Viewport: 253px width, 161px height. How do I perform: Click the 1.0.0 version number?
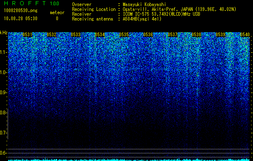pyautogui.click(x=54, y=4)
